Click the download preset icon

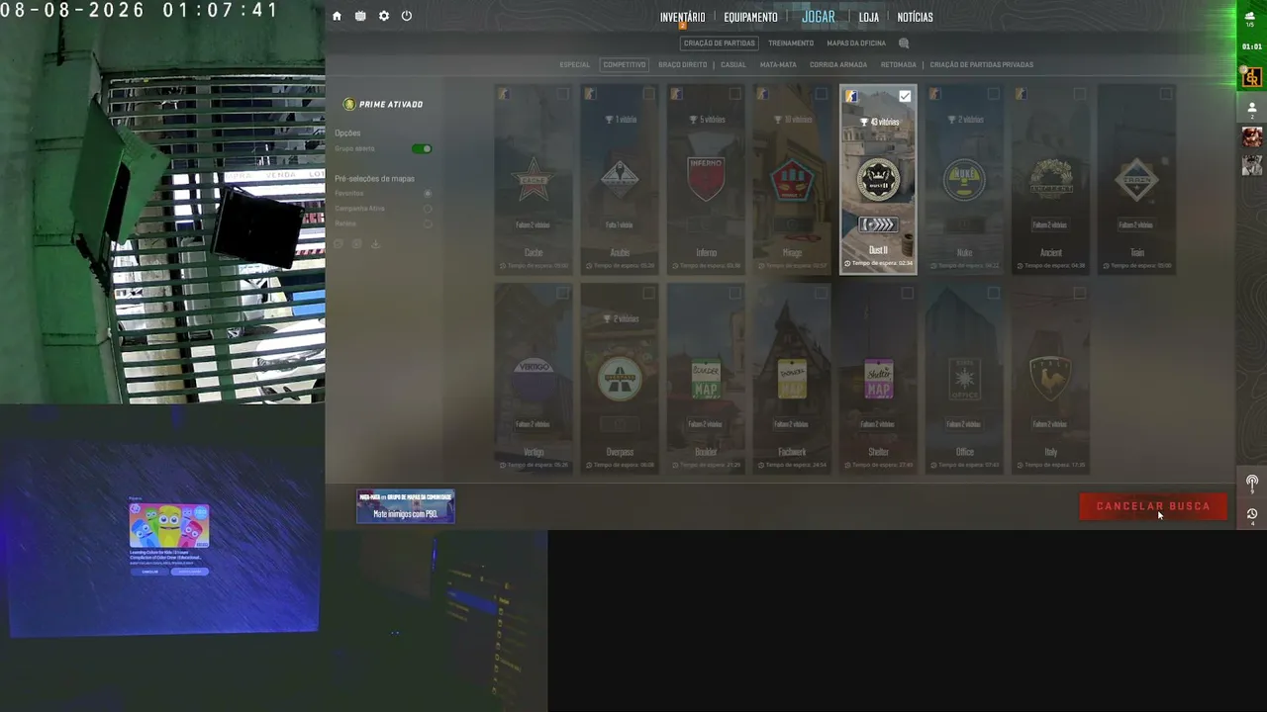[x=375, y=243]
